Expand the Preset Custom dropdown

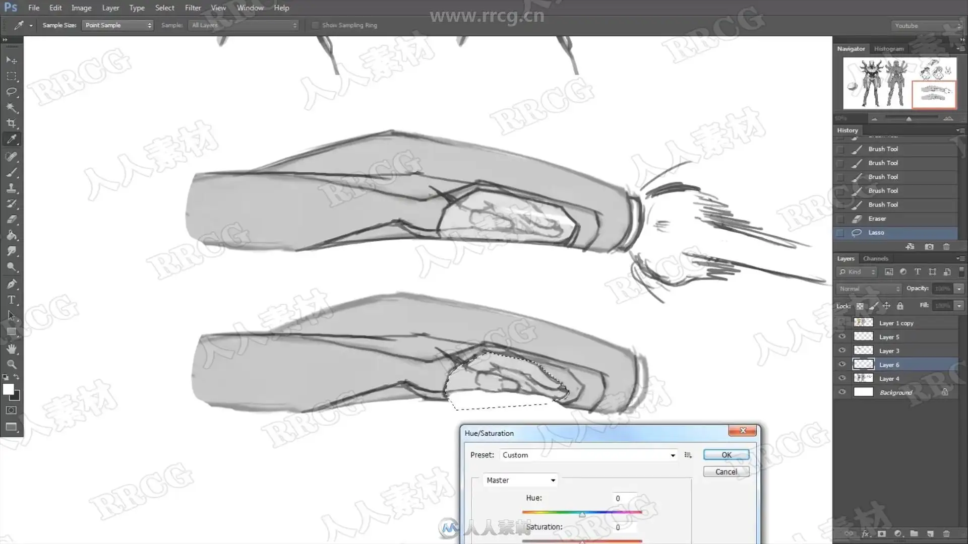click(673, 455)
